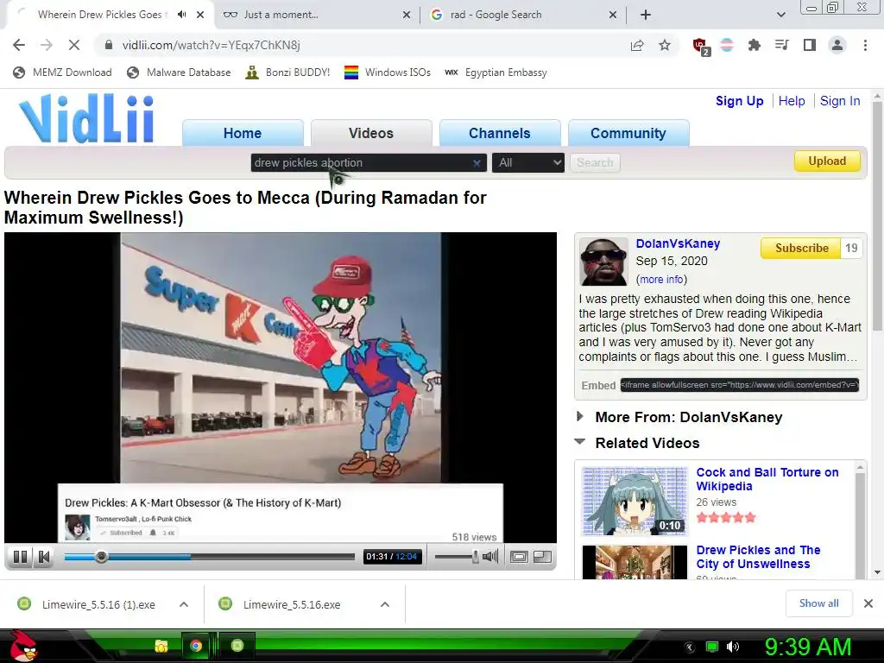Screen dimensions: 884x663
Task: Open 'Drew Pickles and The City of Unswellness' link
Action: click(758, 557)
